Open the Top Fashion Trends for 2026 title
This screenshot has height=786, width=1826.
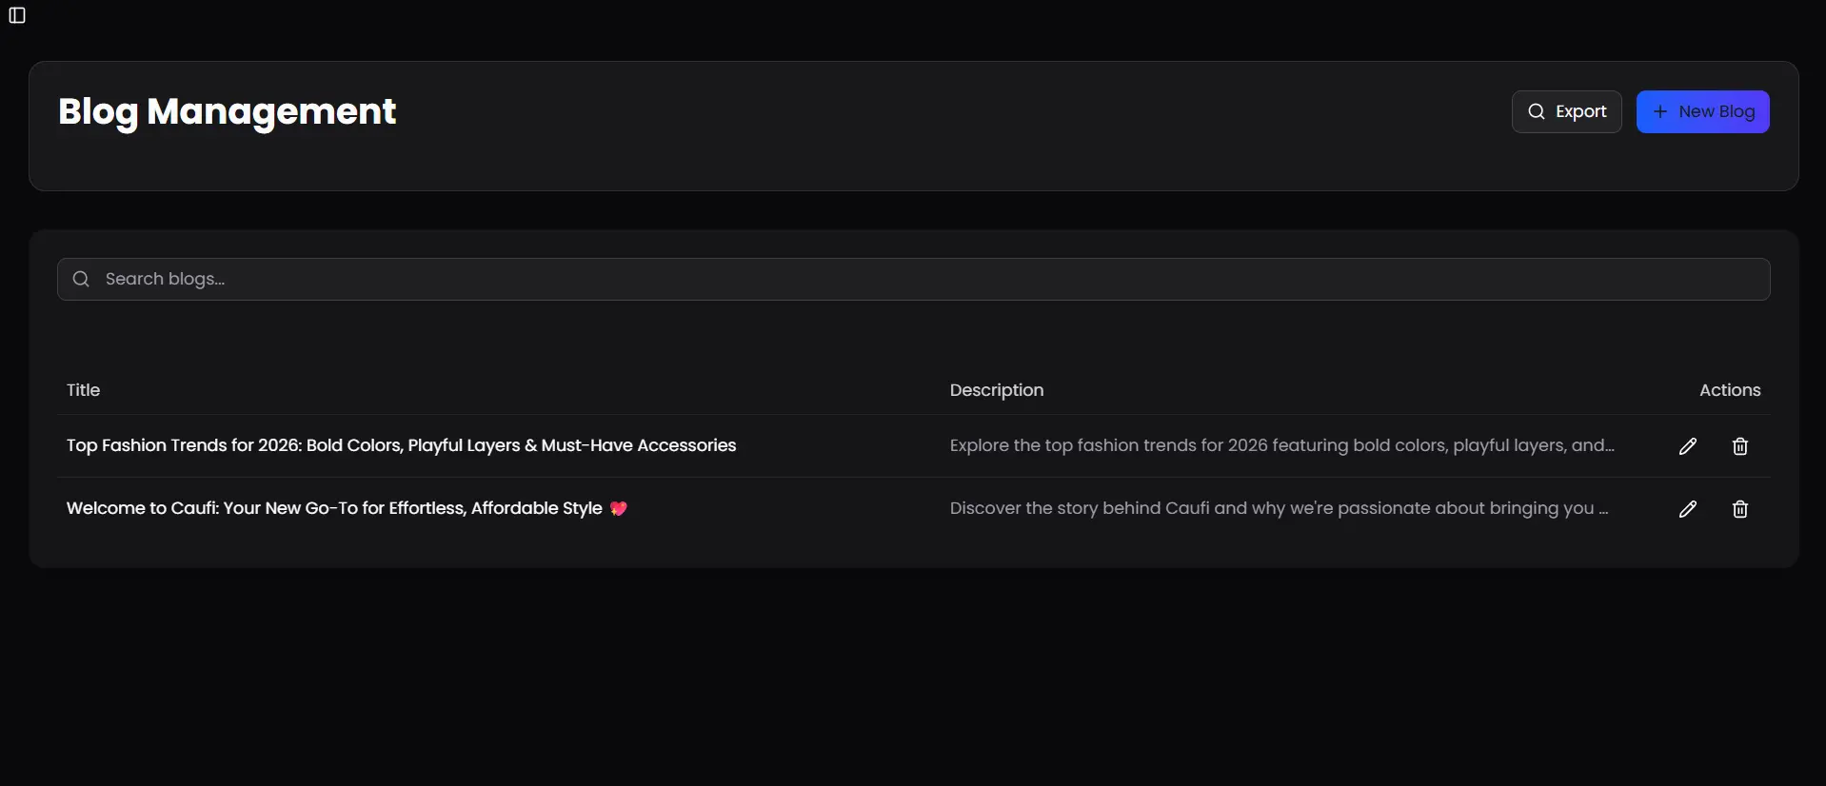[x=401, y=445]
